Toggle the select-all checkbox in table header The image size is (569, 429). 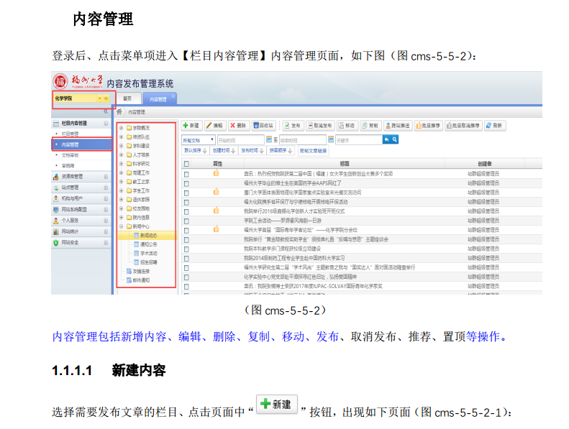(186, 164)
